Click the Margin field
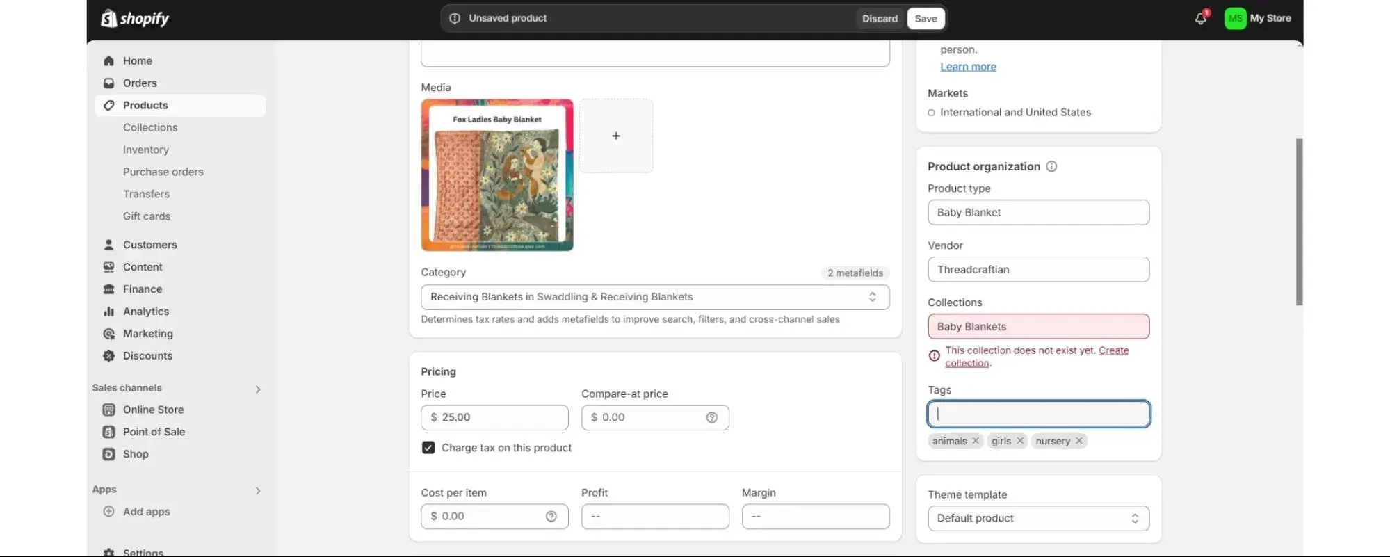The height and width of the screenshot is (557, 1390). (815, 517)
